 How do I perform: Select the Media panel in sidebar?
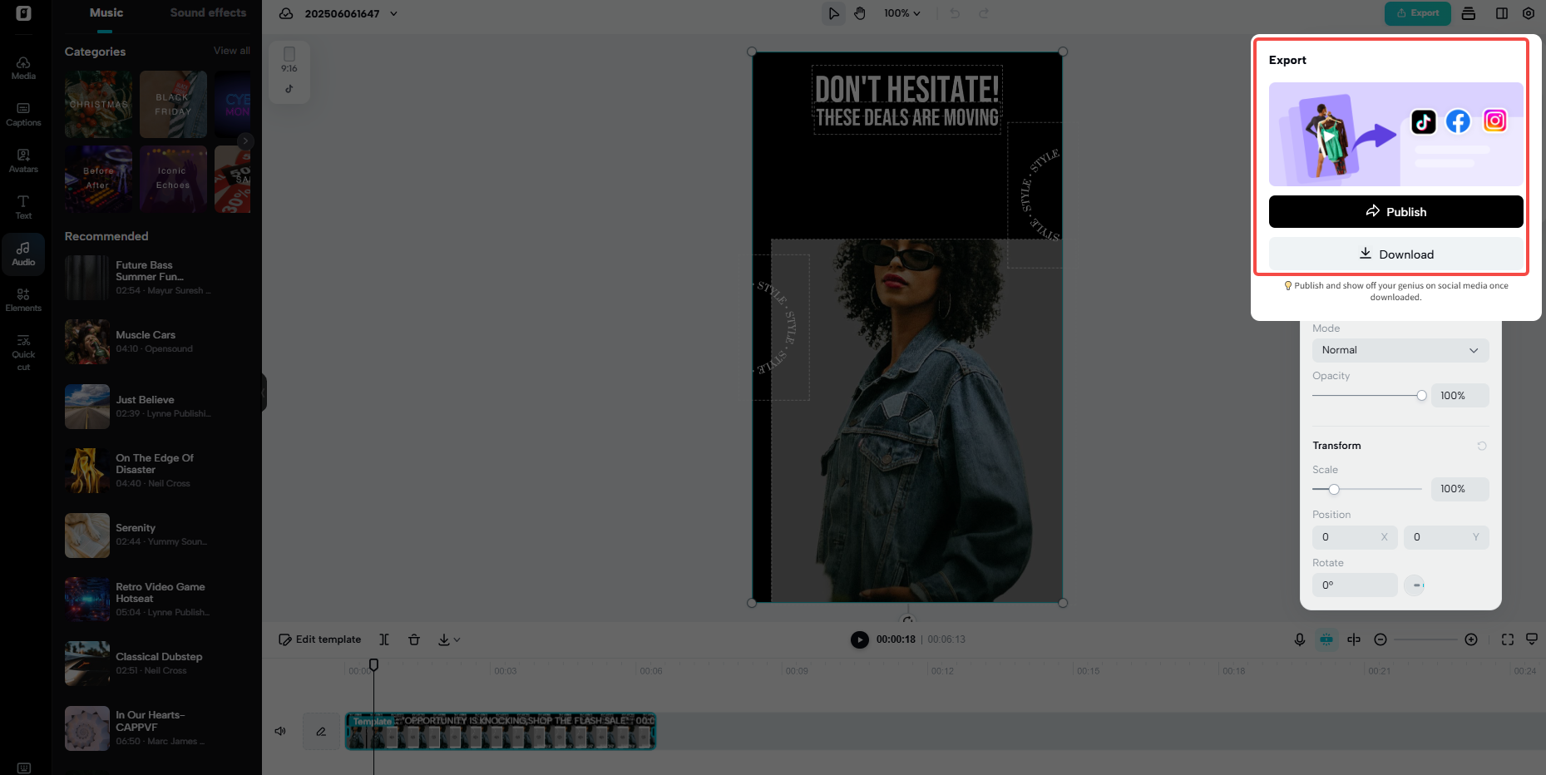[x=23, y=67]
